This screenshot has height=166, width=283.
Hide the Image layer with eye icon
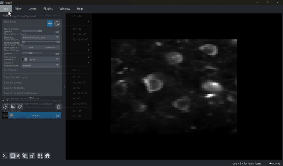point(12,115)
